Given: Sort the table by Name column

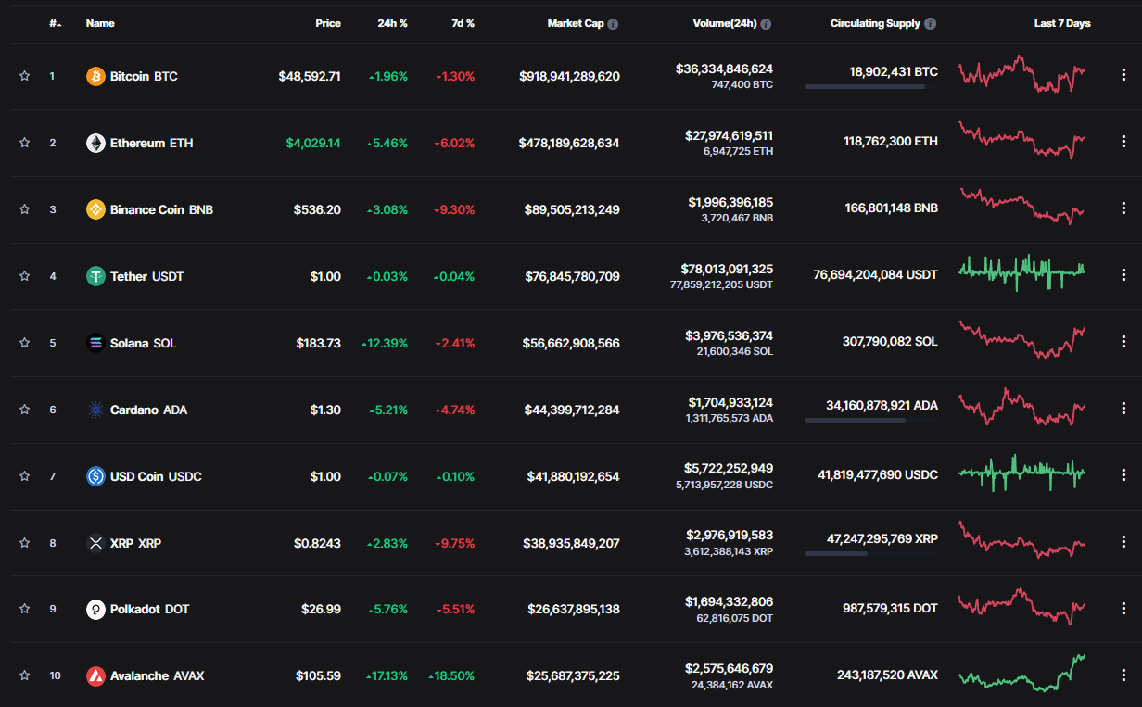Looking at the screenshot, I should 100,24.
